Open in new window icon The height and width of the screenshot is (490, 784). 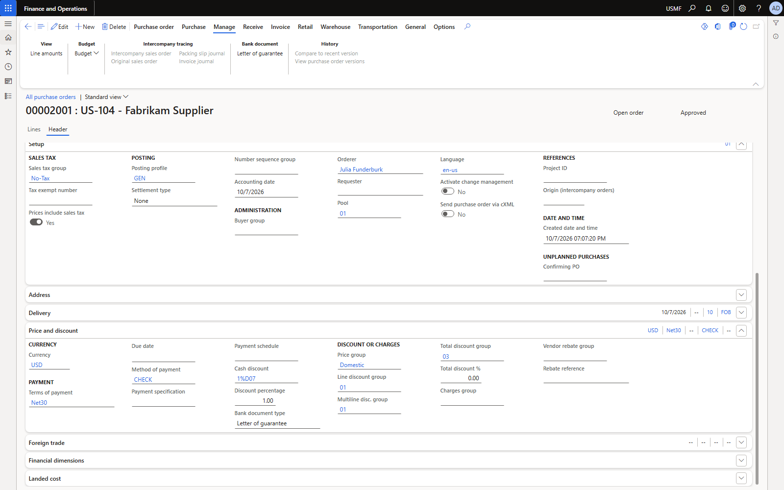[756, 26]
